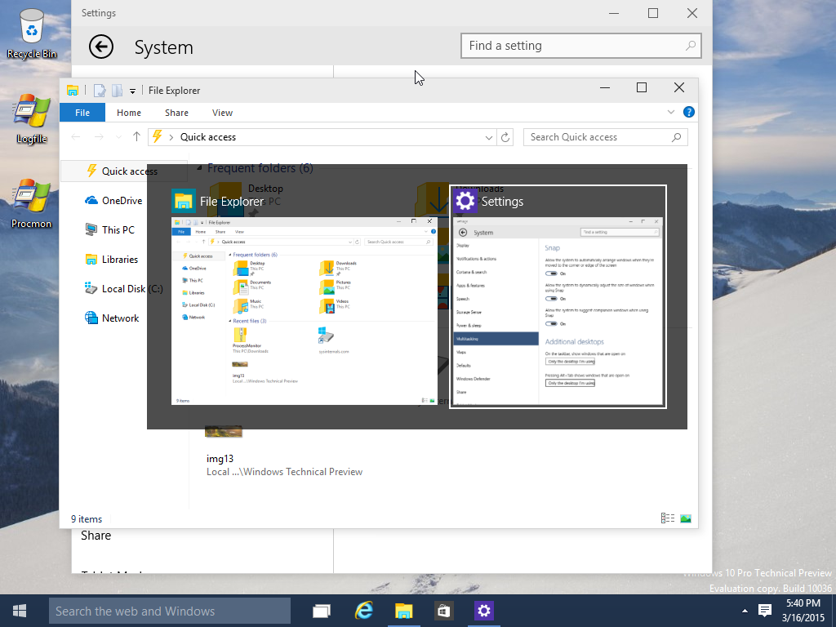Click the magnifier icon in Find a setting

tap(691, 46)
